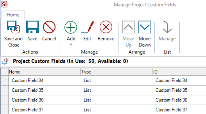Switch to the Home ribbon tab
Screen dimensions: 206x114
[13, 15]
